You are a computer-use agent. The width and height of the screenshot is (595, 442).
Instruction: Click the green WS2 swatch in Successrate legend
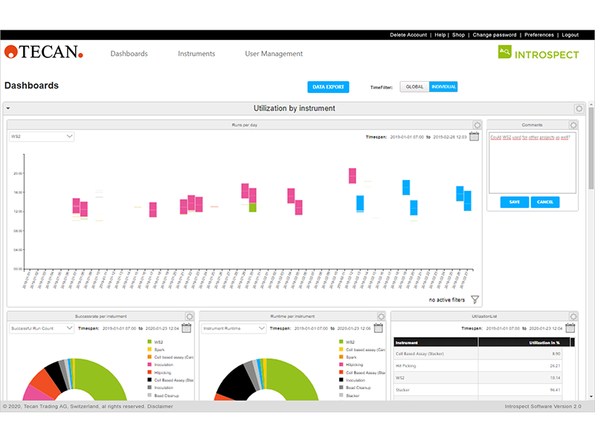click(x=149, y=342)
